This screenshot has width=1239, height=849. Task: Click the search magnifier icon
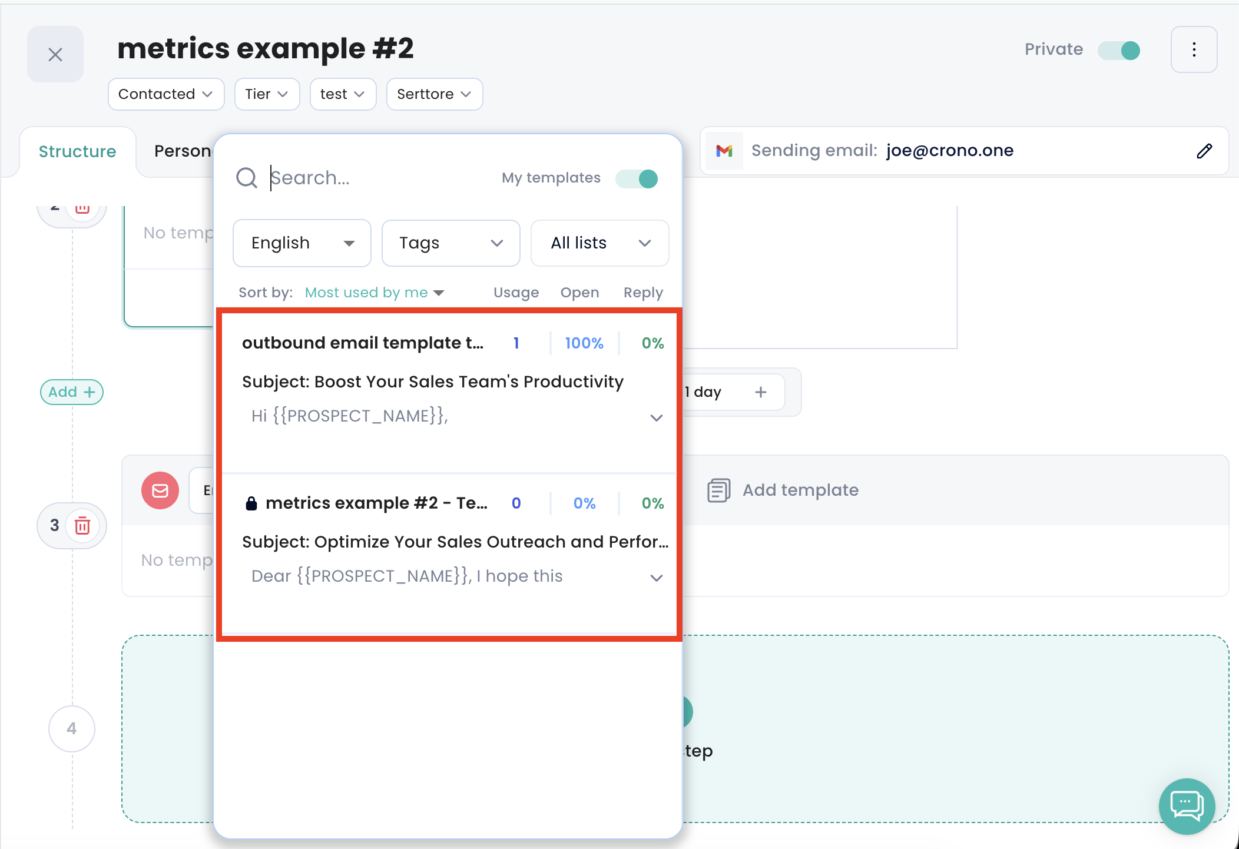click(247, 178)
